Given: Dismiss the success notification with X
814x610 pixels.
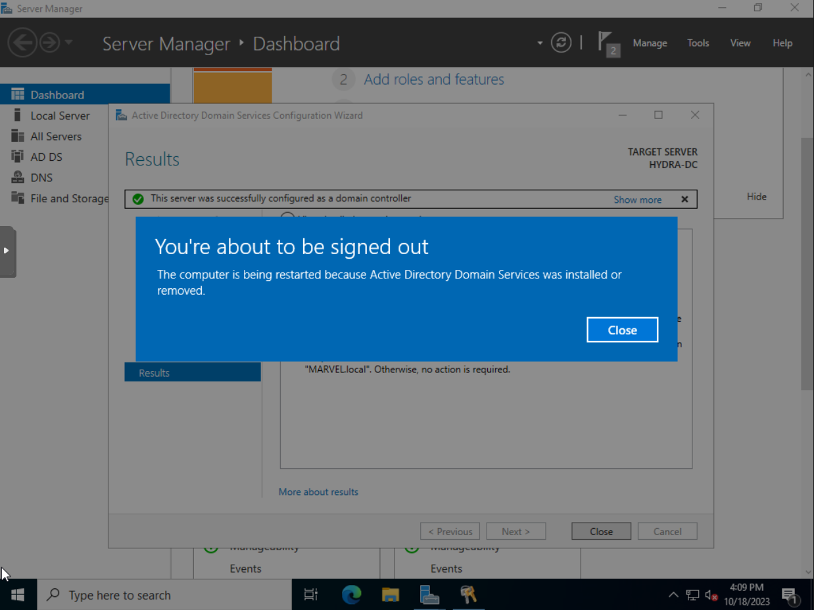Looking at the screenshot, I should pyautogui.click(x=684, y=200).
